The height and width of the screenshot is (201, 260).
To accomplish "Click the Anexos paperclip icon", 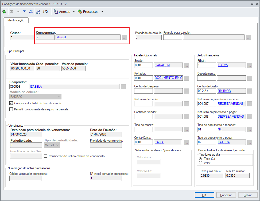I will pyautogui.click(x=56, y=11).
